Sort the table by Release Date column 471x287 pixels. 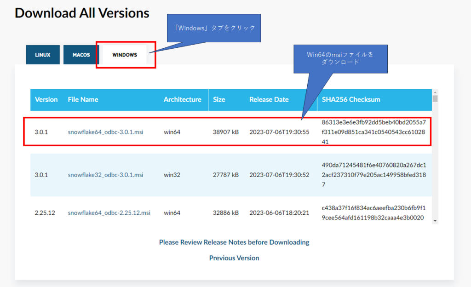269,100
